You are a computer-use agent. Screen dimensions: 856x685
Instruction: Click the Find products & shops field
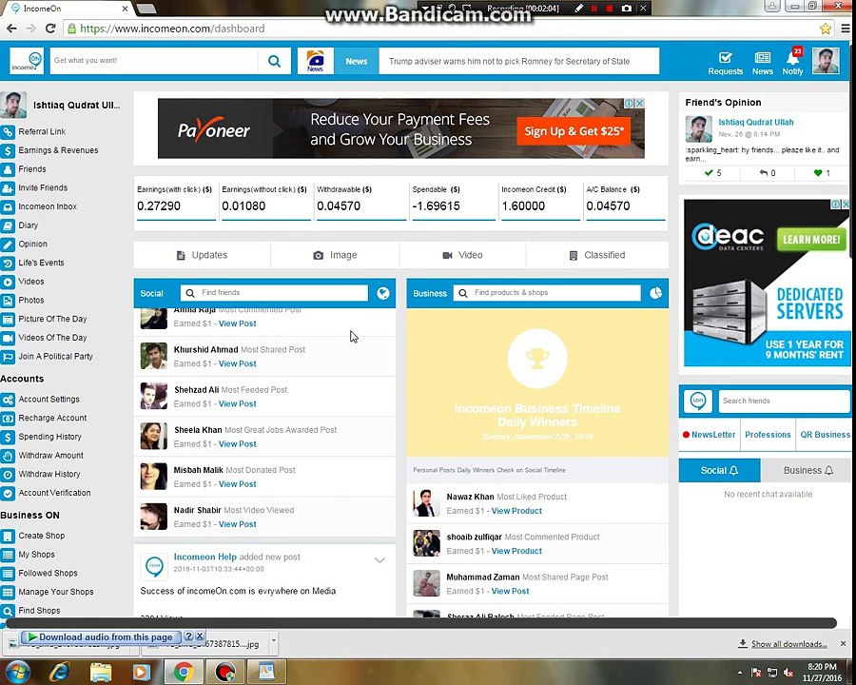[x=547, y=293]
